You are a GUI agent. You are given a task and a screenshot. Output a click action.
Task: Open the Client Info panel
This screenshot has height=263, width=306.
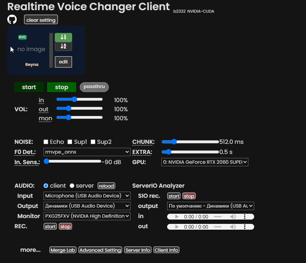click(166, 250)
